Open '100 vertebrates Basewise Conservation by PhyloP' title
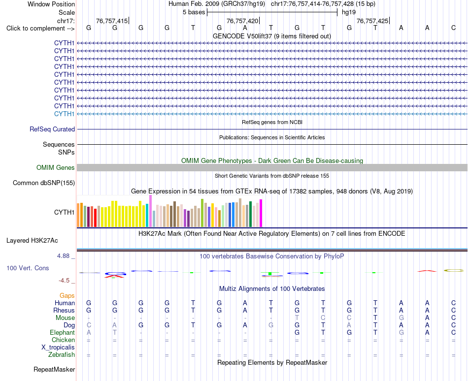Image resolution: width=468 pixels, height=381 pixels. pyautogui.click(x=272, y=256)
